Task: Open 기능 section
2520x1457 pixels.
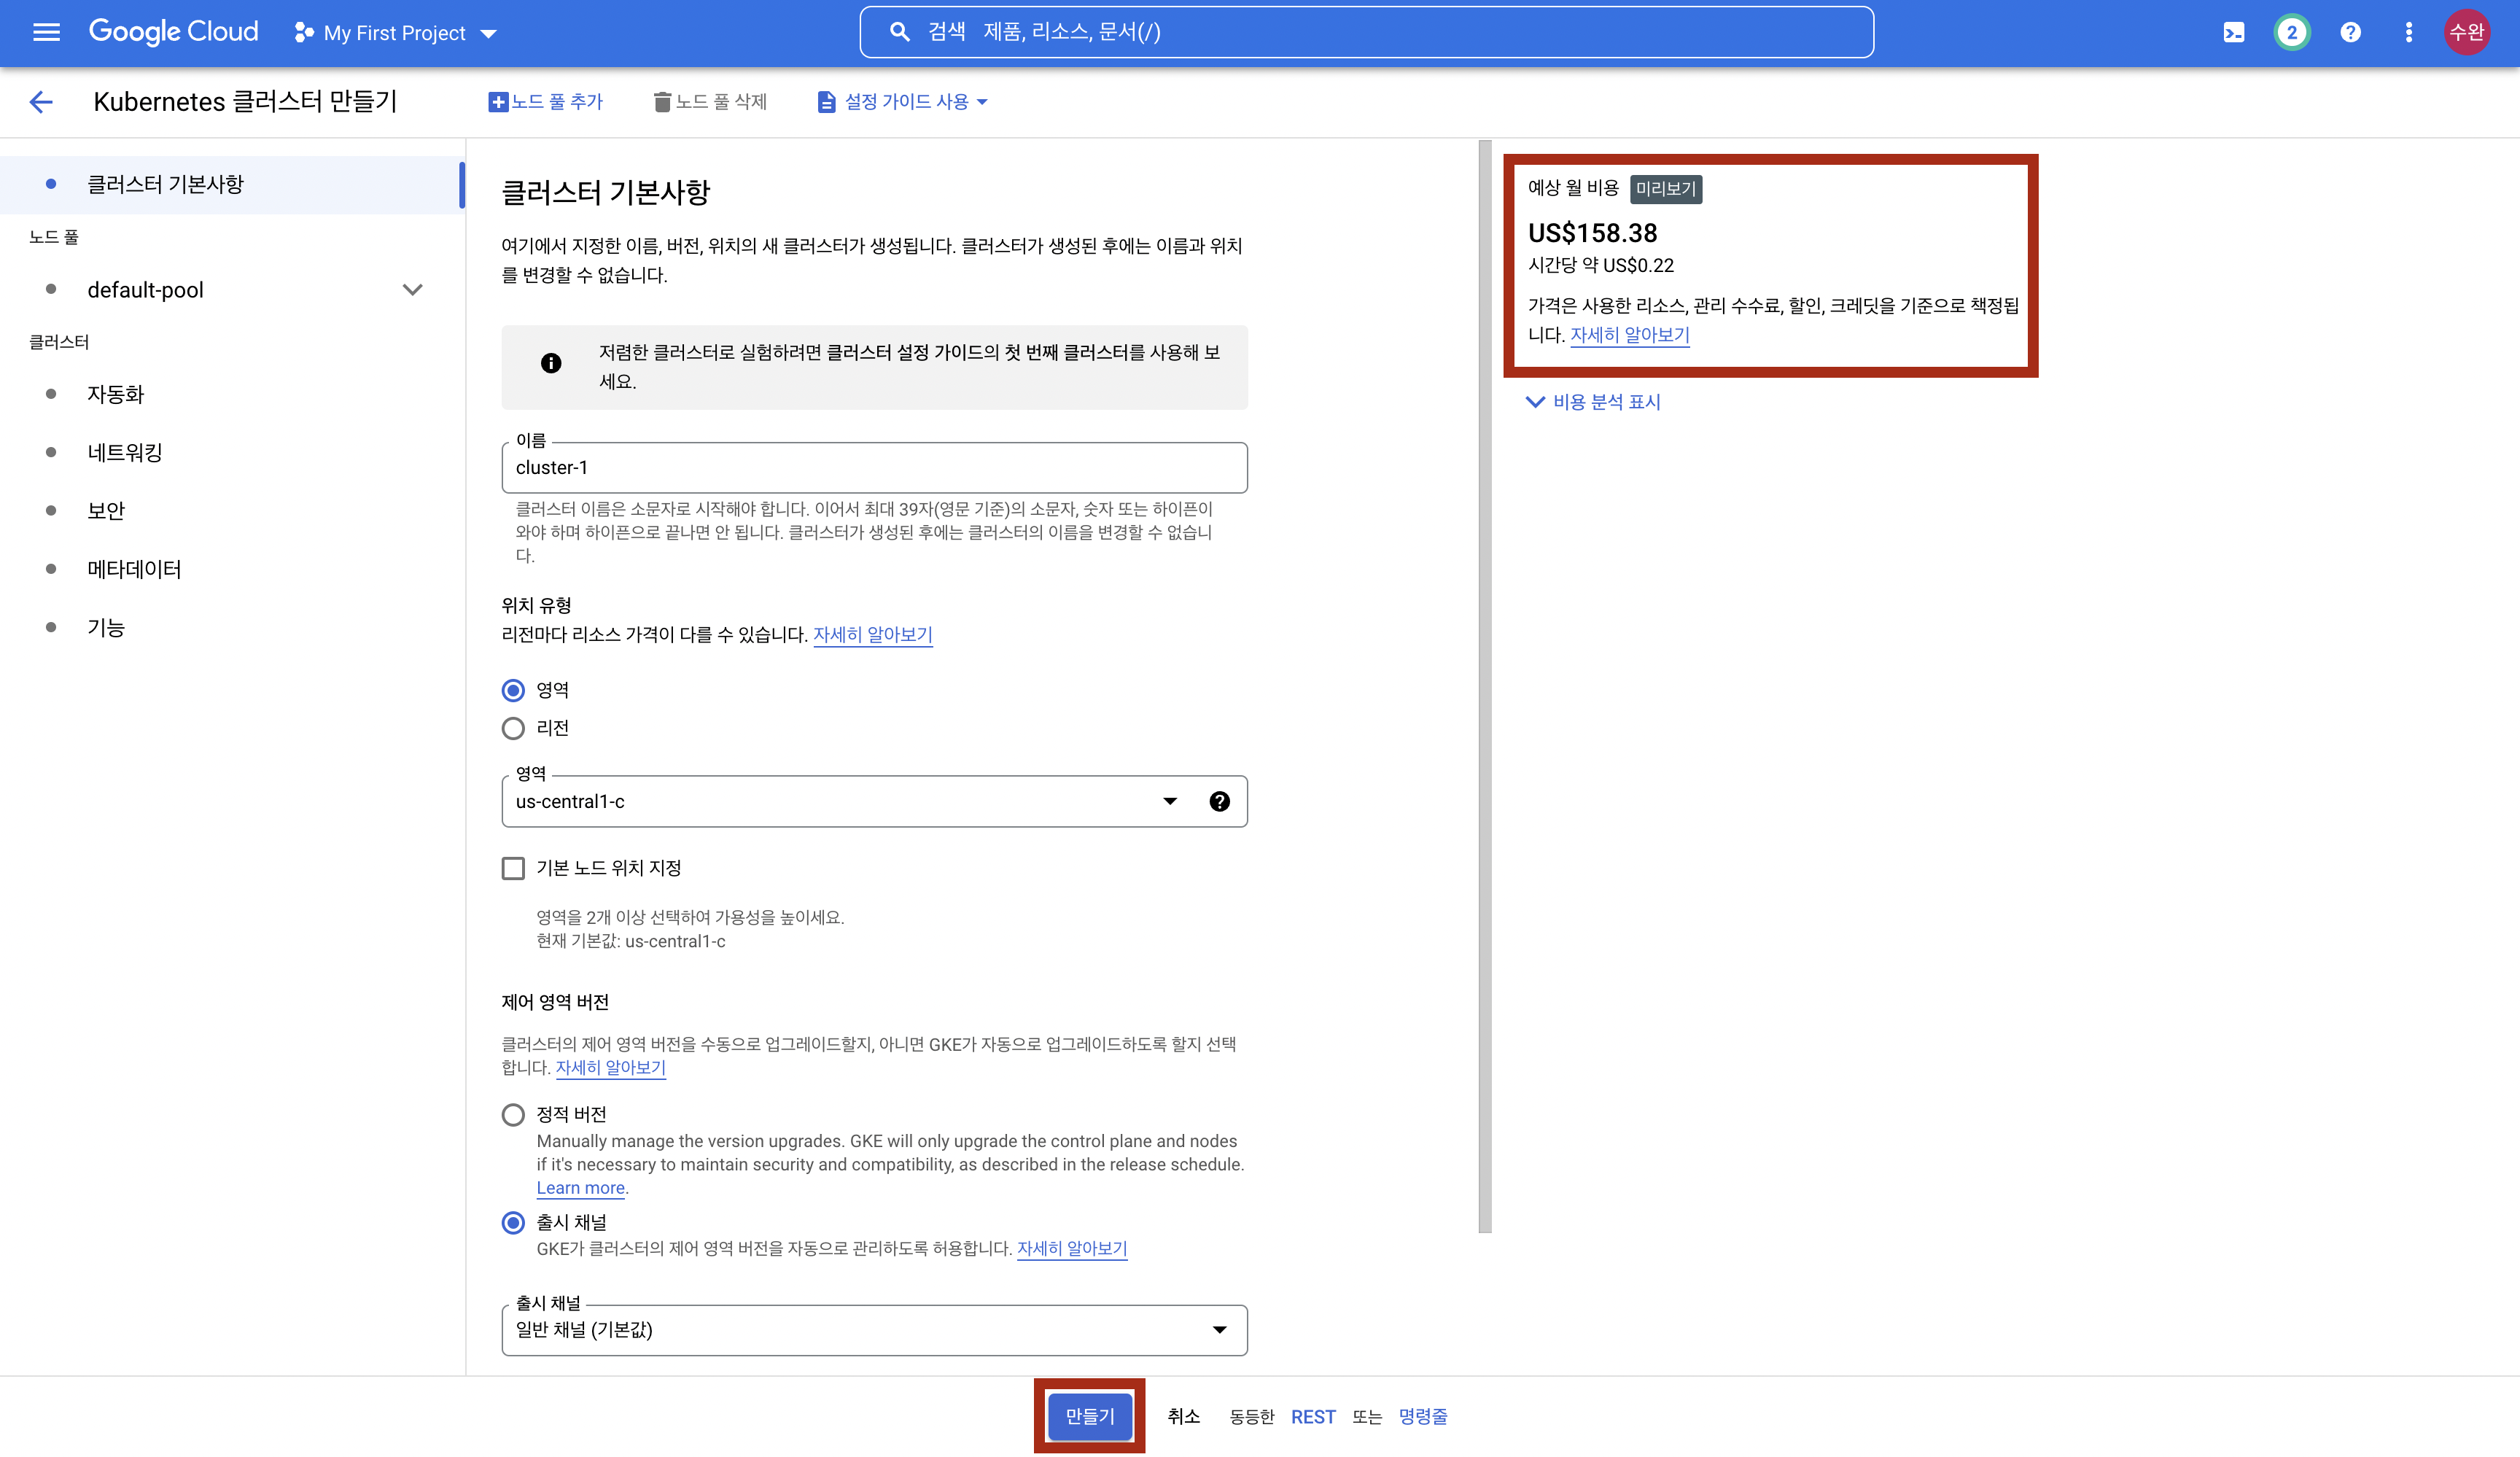Action: click(106, 627)
